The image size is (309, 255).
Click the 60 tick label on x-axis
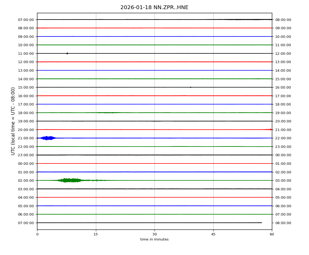tap(272, 234)
